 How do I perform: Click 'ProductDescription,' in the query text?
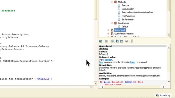pos(16,35)
